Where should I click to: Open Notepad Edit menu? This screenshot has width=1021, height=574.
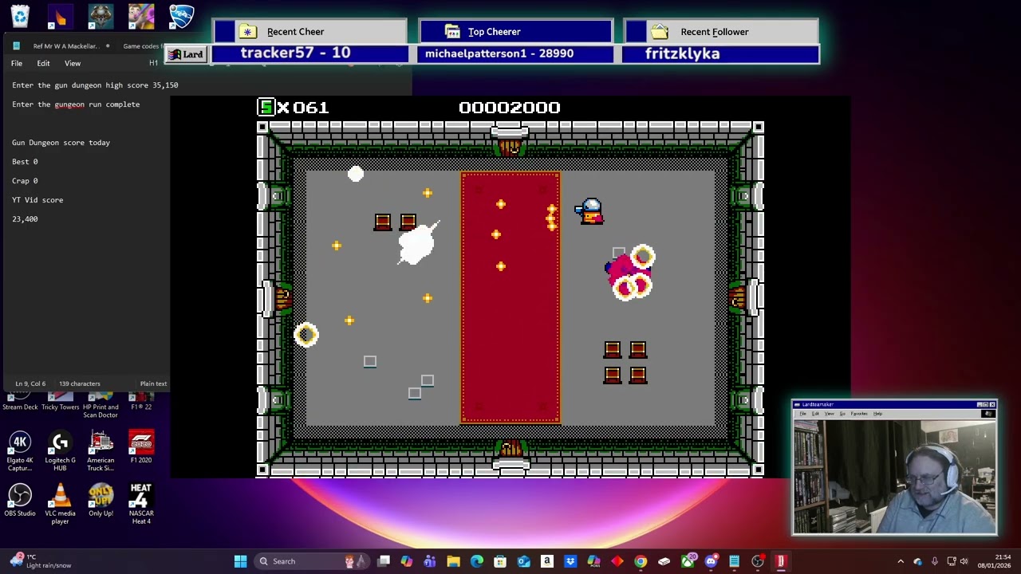43,64
